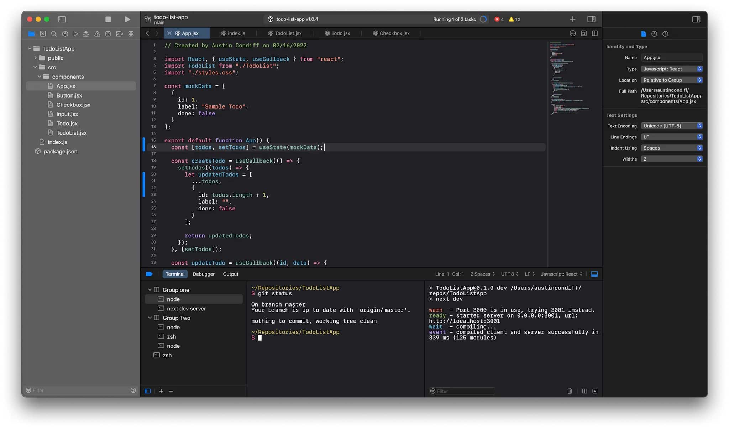Image resolution: width=729 pixels, height=429 pixels.
Task: Toggle the right panel icon at far top right
Action: (696, 19)
